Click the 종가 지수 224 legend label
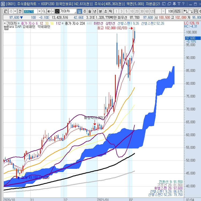The width and height of the screenshot is (201, 201). (x=75, y=24)
